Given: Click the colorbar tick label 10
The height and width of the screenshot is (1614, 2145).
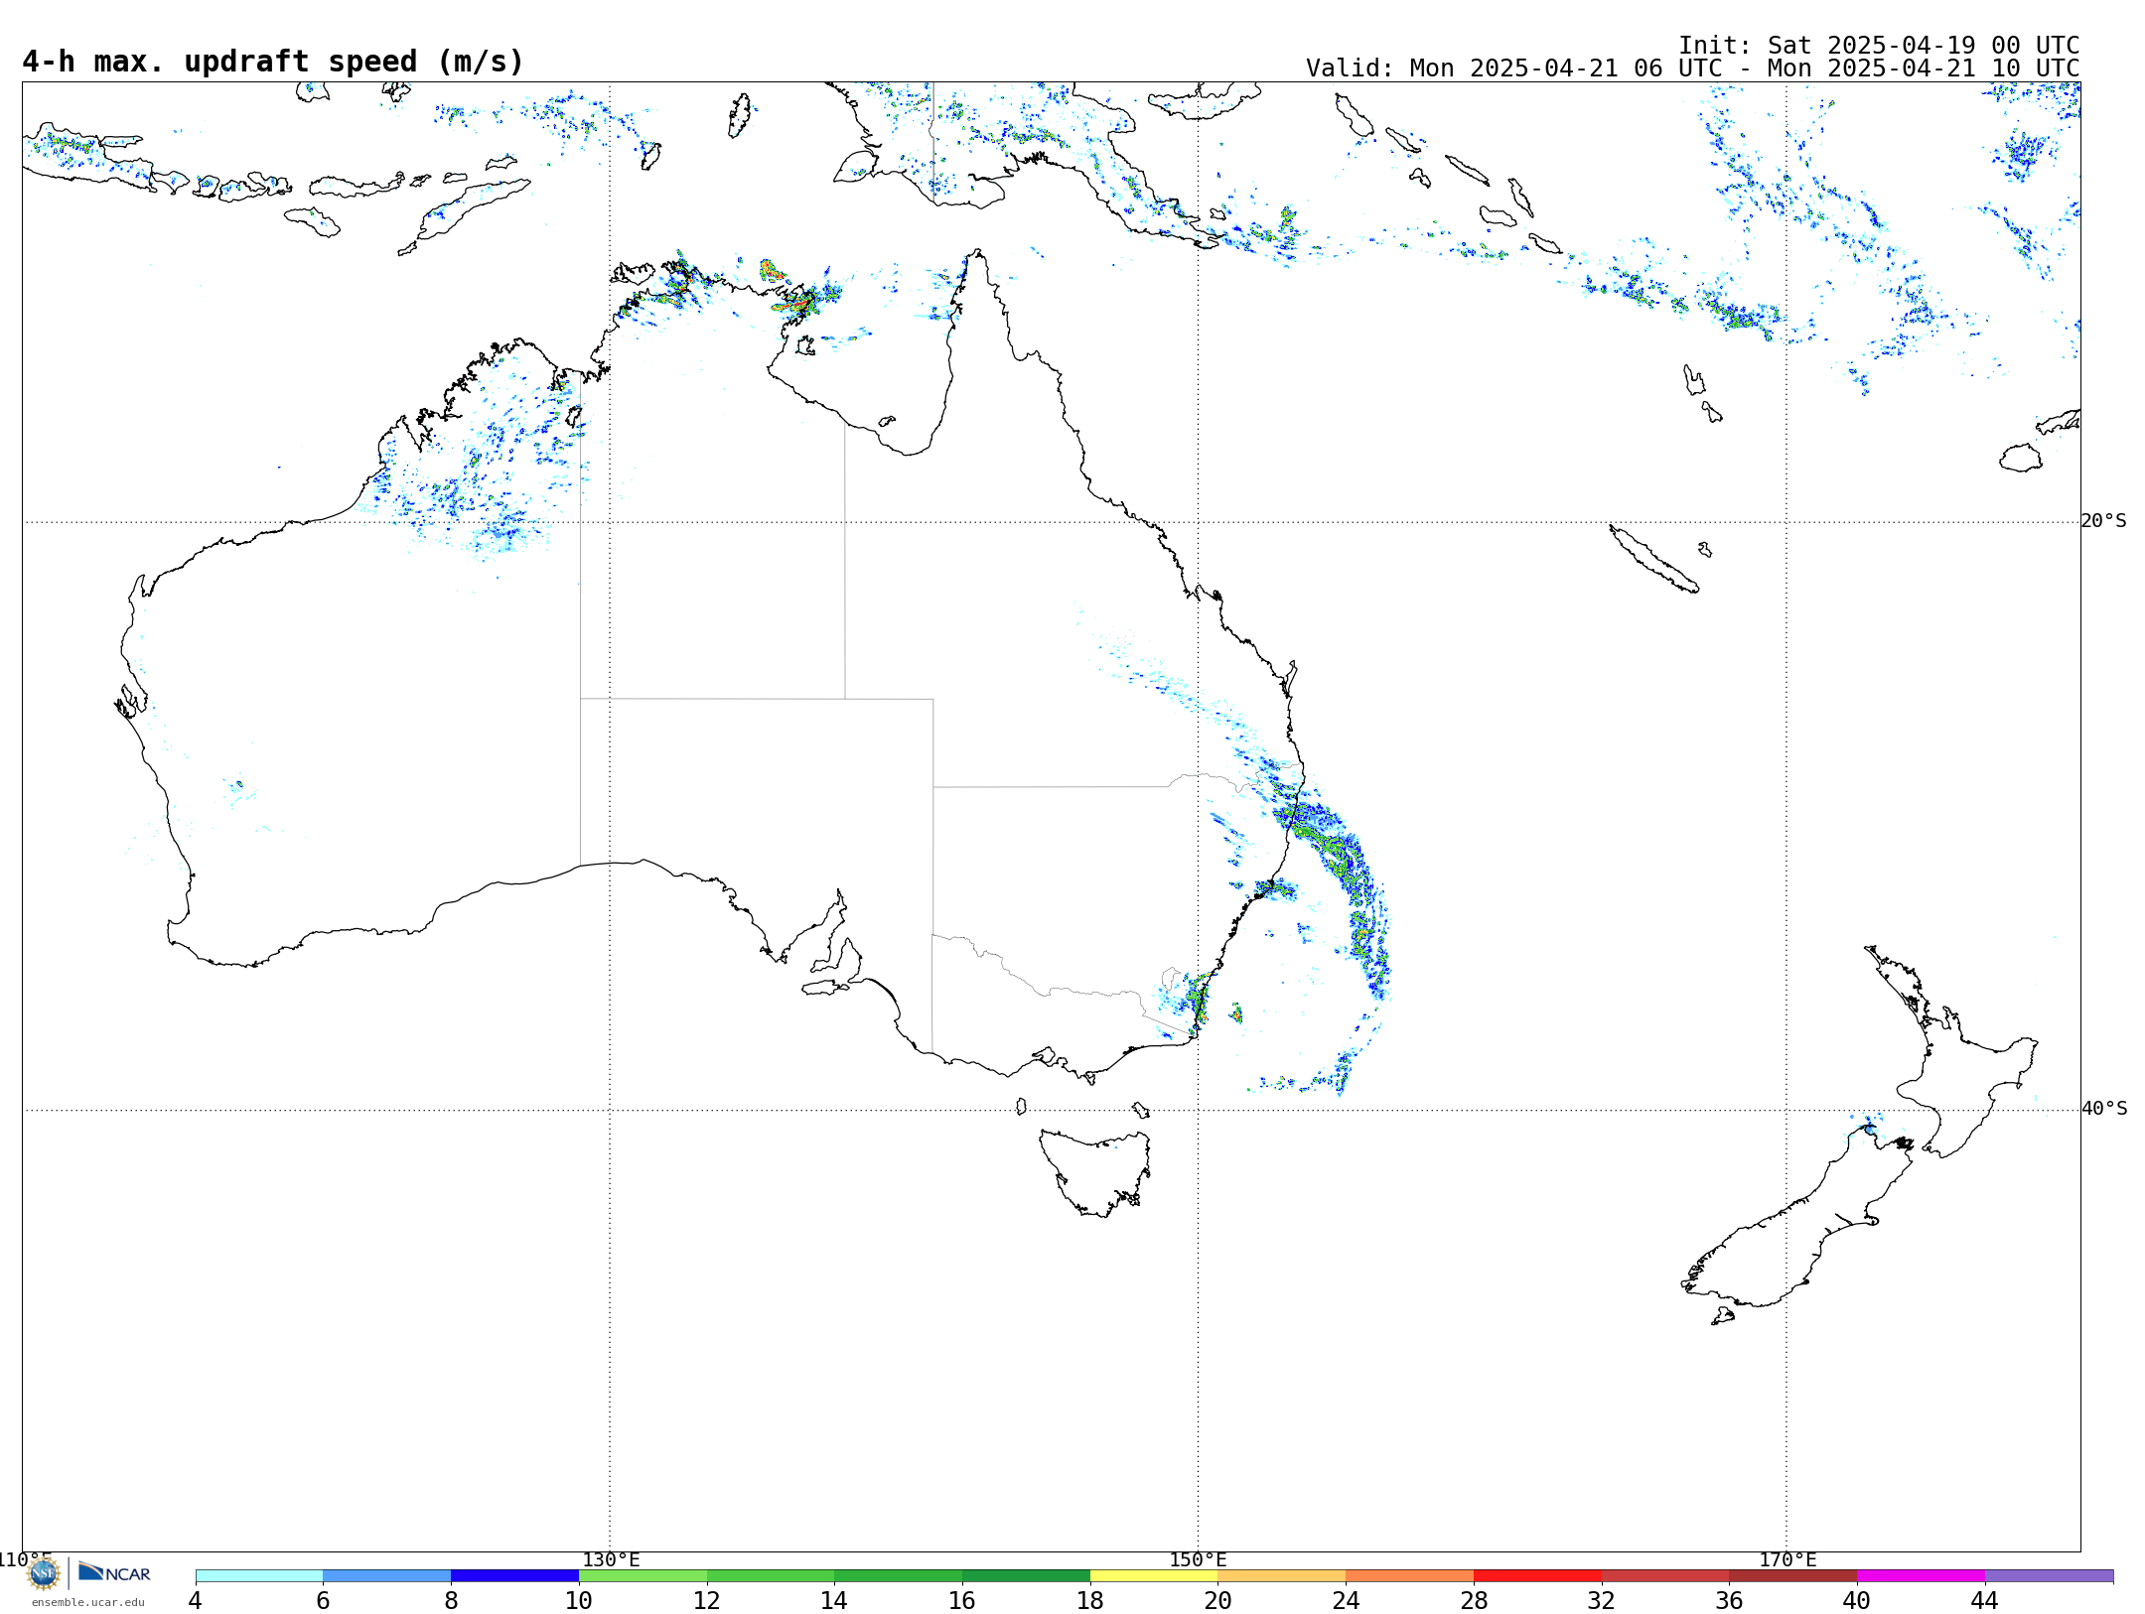Looking at the screenshot, I should [579, 1601].
